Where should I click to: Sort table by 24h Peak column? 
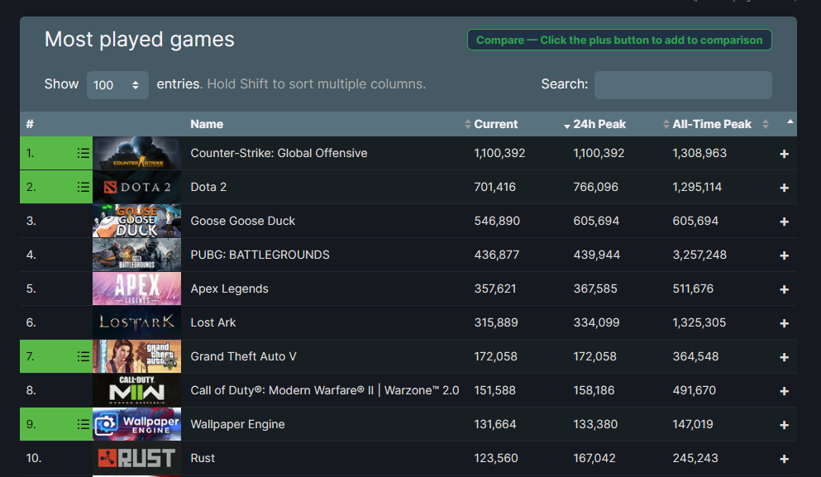pos(599,124)
